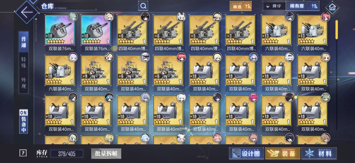Toggle the 装备中 ON switch
The height and width of the screenshot is (163, 355).
click(24, 121)
